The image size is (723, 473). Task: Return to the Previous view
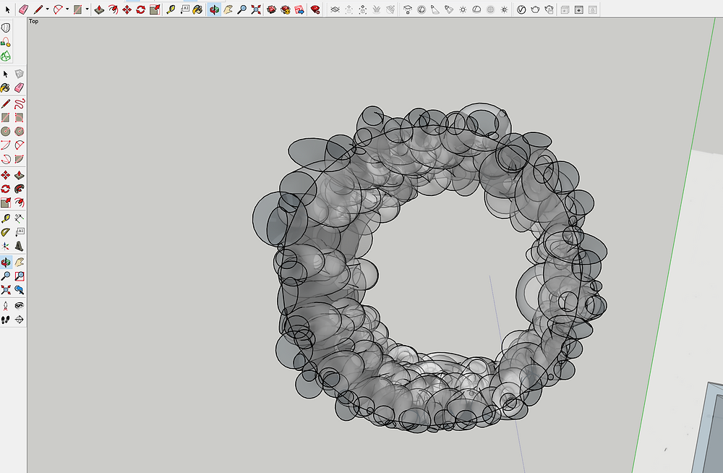point(19,290)
